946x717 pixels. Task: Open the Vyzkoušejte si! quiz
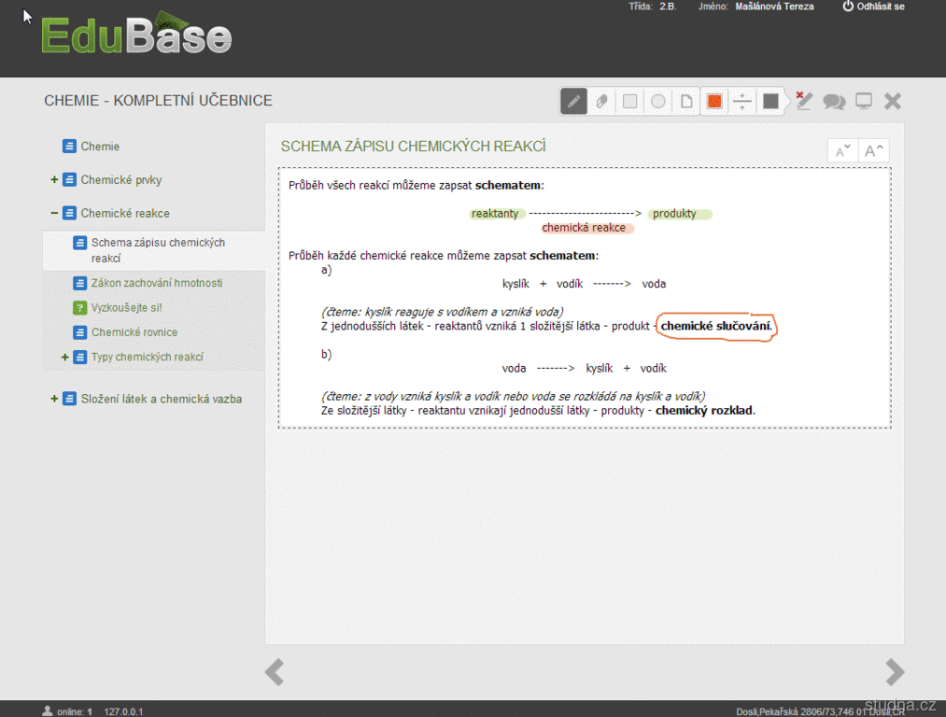[127, 307]
